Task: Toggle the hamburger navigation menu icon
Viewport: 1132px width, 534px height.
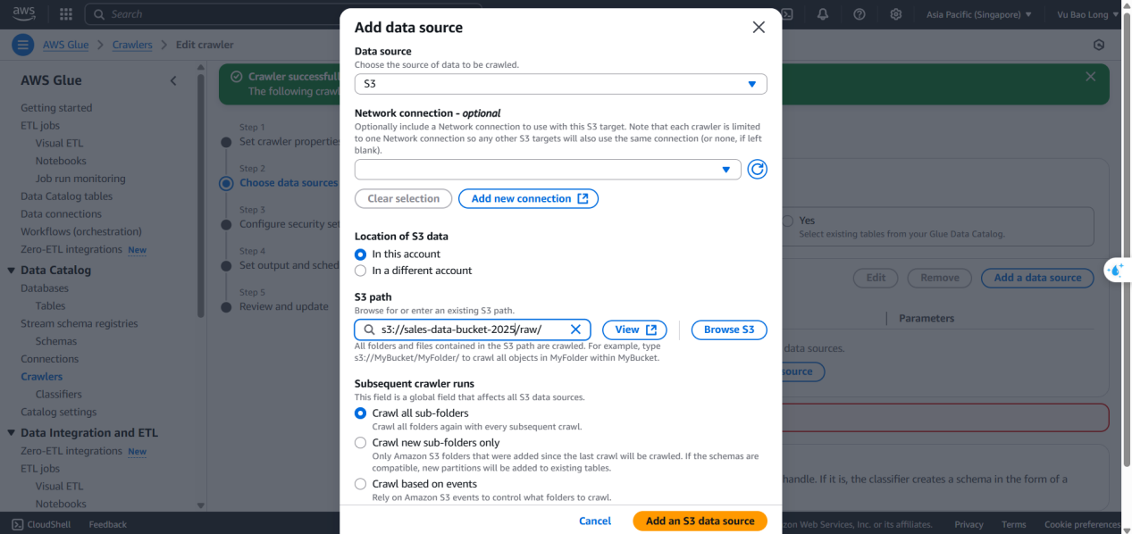Action: click(x=22, y=45)
